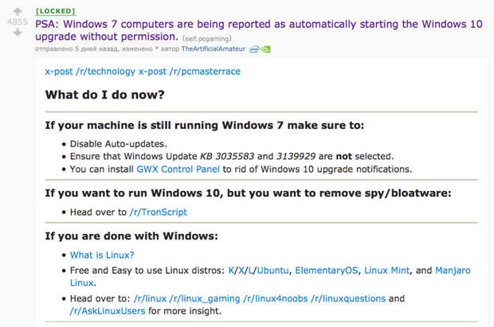Screen dimensions: 494x327
Task: Upvote the Windows 10 PSA post
Action: pos(18,11)
